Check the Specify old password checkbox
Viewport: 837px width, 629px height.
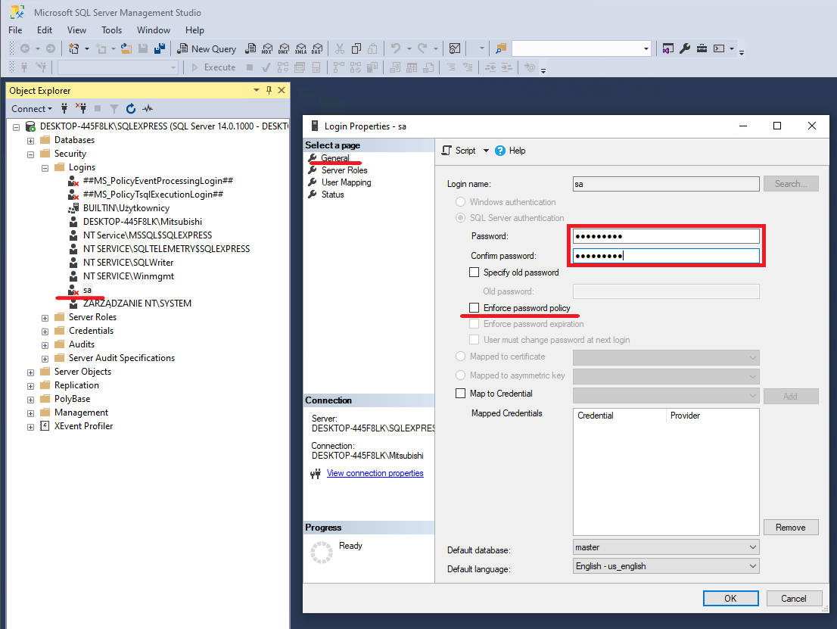tap(474, 272)
